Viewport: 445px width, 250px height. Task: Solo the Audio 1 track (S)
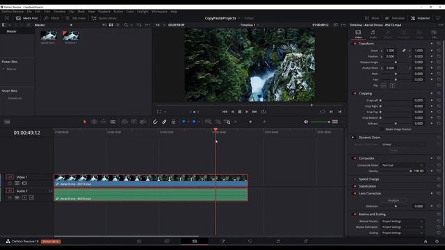(24, 197)
